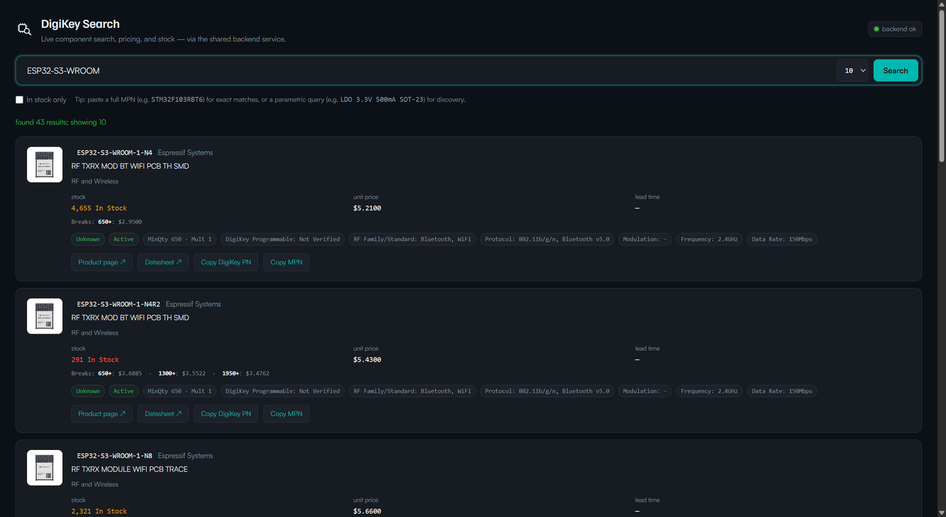The height and width of the screenshot is (517, 946).
Task: Click the scrollbar down arrow
Action: click(942, 513)
